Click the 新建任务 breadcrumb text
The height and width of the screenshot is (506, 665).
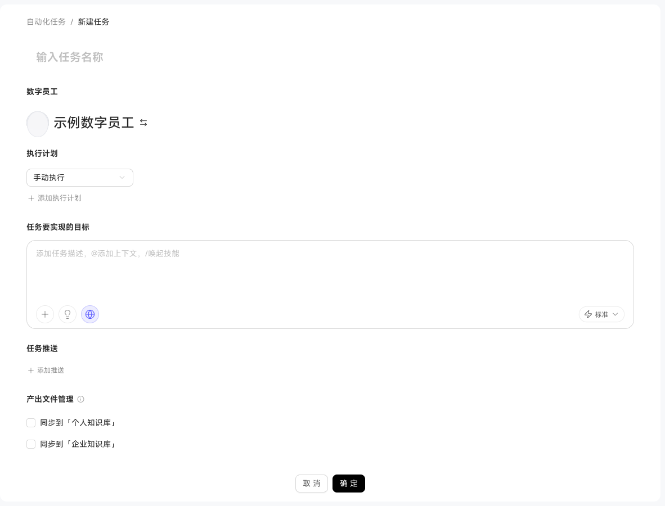point(94,21)
